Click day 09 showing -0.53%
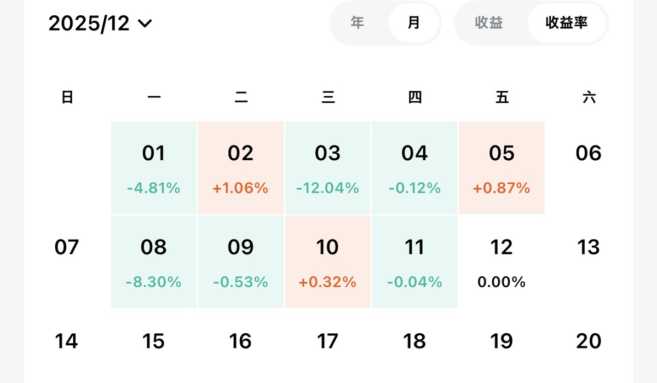The image size is (657, 383). tap(240, 262)
